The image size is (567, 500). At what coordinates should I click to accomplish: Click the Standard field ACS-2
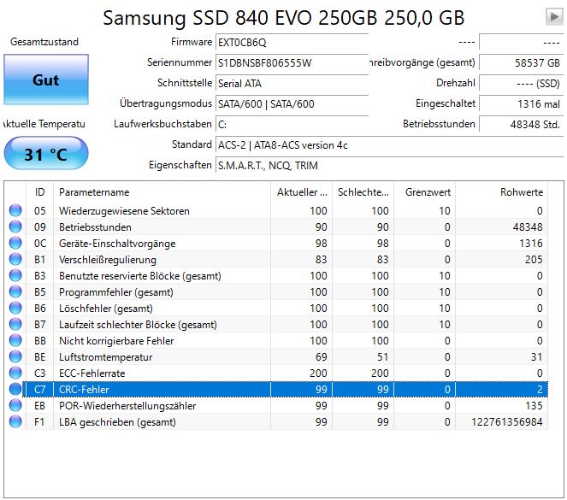[389, 144]
